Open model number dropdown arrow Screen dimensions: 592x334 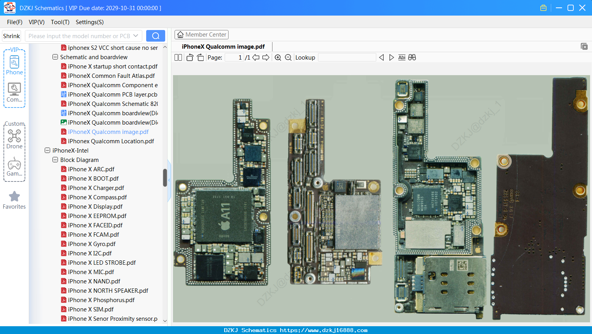pyautogui.click(x=136, y=36)
